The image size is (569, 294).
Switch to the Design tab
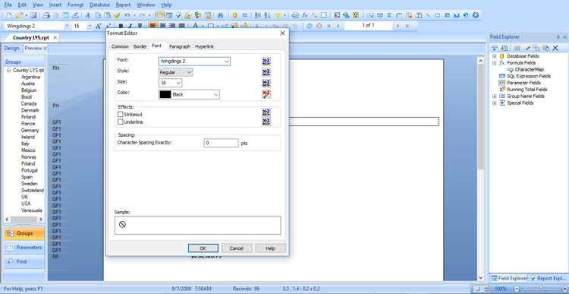(x=11, y=49)
